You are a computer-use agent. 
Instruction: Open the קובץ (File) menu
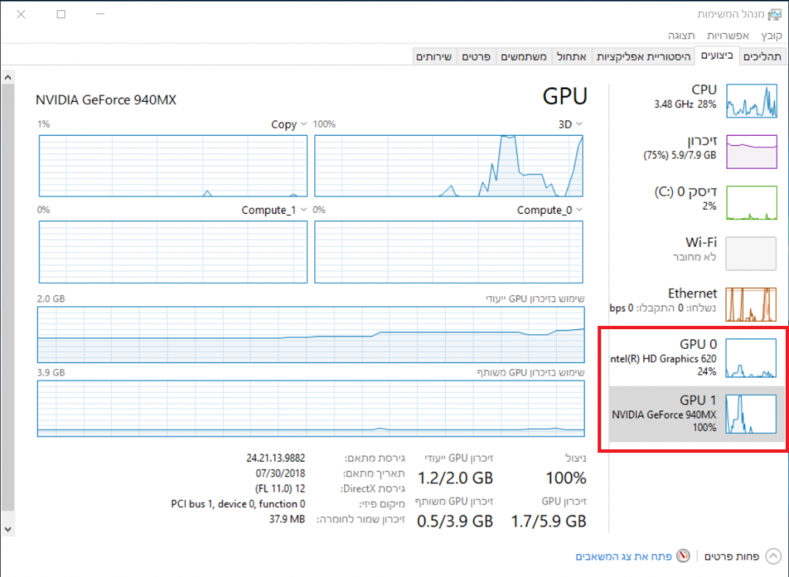click(x=772, y=36)
